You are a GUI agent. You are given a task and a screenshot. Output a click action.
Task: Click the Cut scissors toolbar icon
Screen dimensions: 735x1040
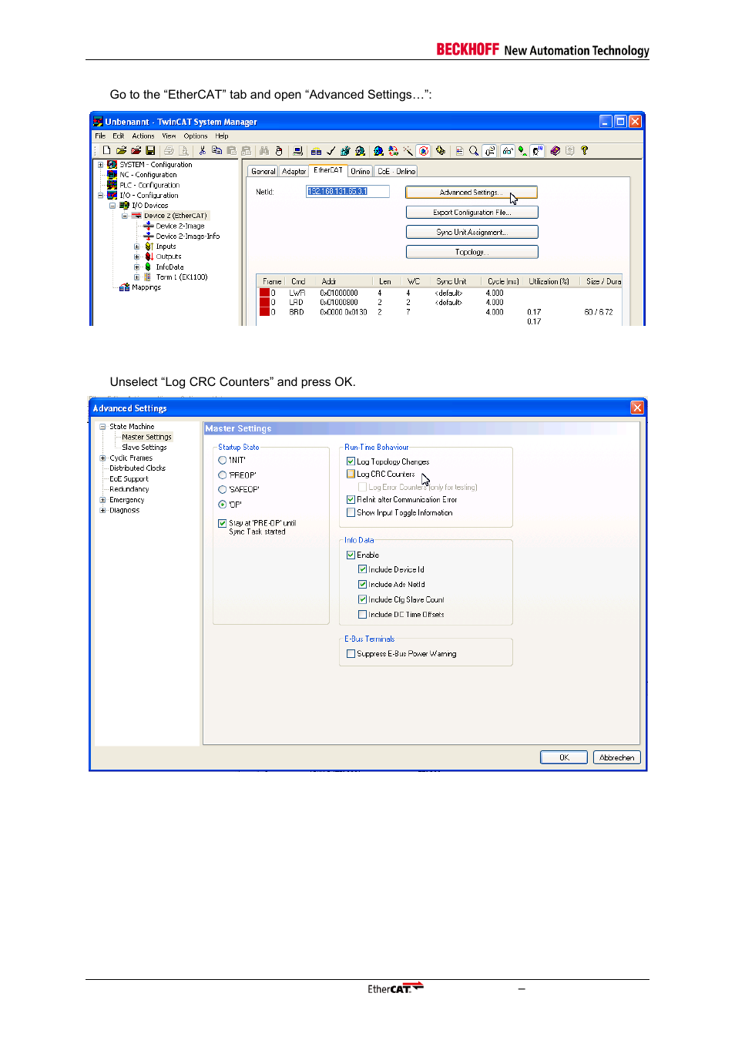[202, 151]
